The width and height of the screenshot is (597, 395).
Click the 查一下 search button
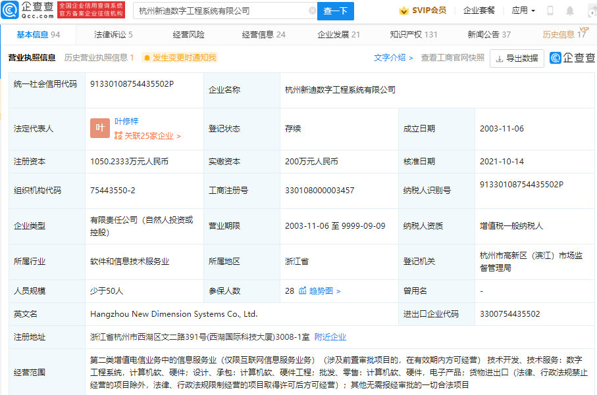[x=336, y=11]
